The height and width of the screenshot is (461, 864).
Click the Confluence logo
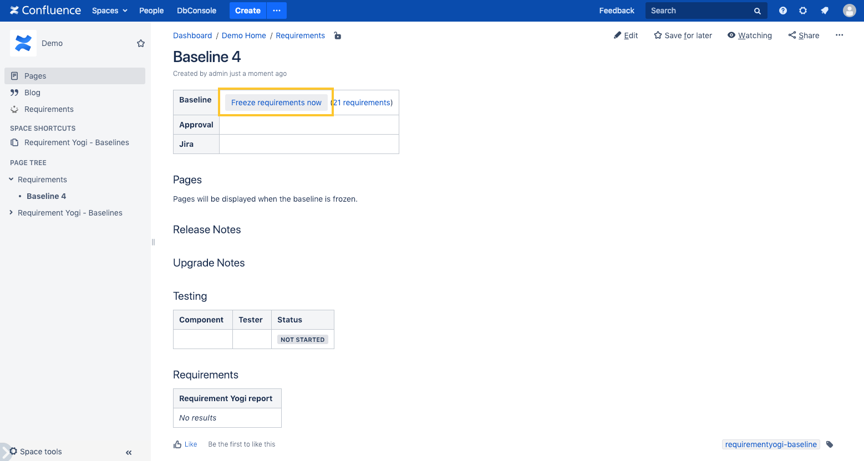(45, 10)
